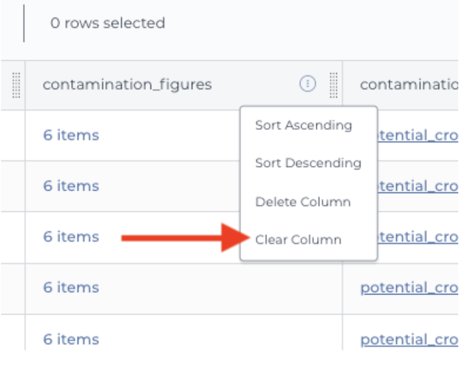Select Delete Column menu entry
465x385 pixels.
click(303, 202)
